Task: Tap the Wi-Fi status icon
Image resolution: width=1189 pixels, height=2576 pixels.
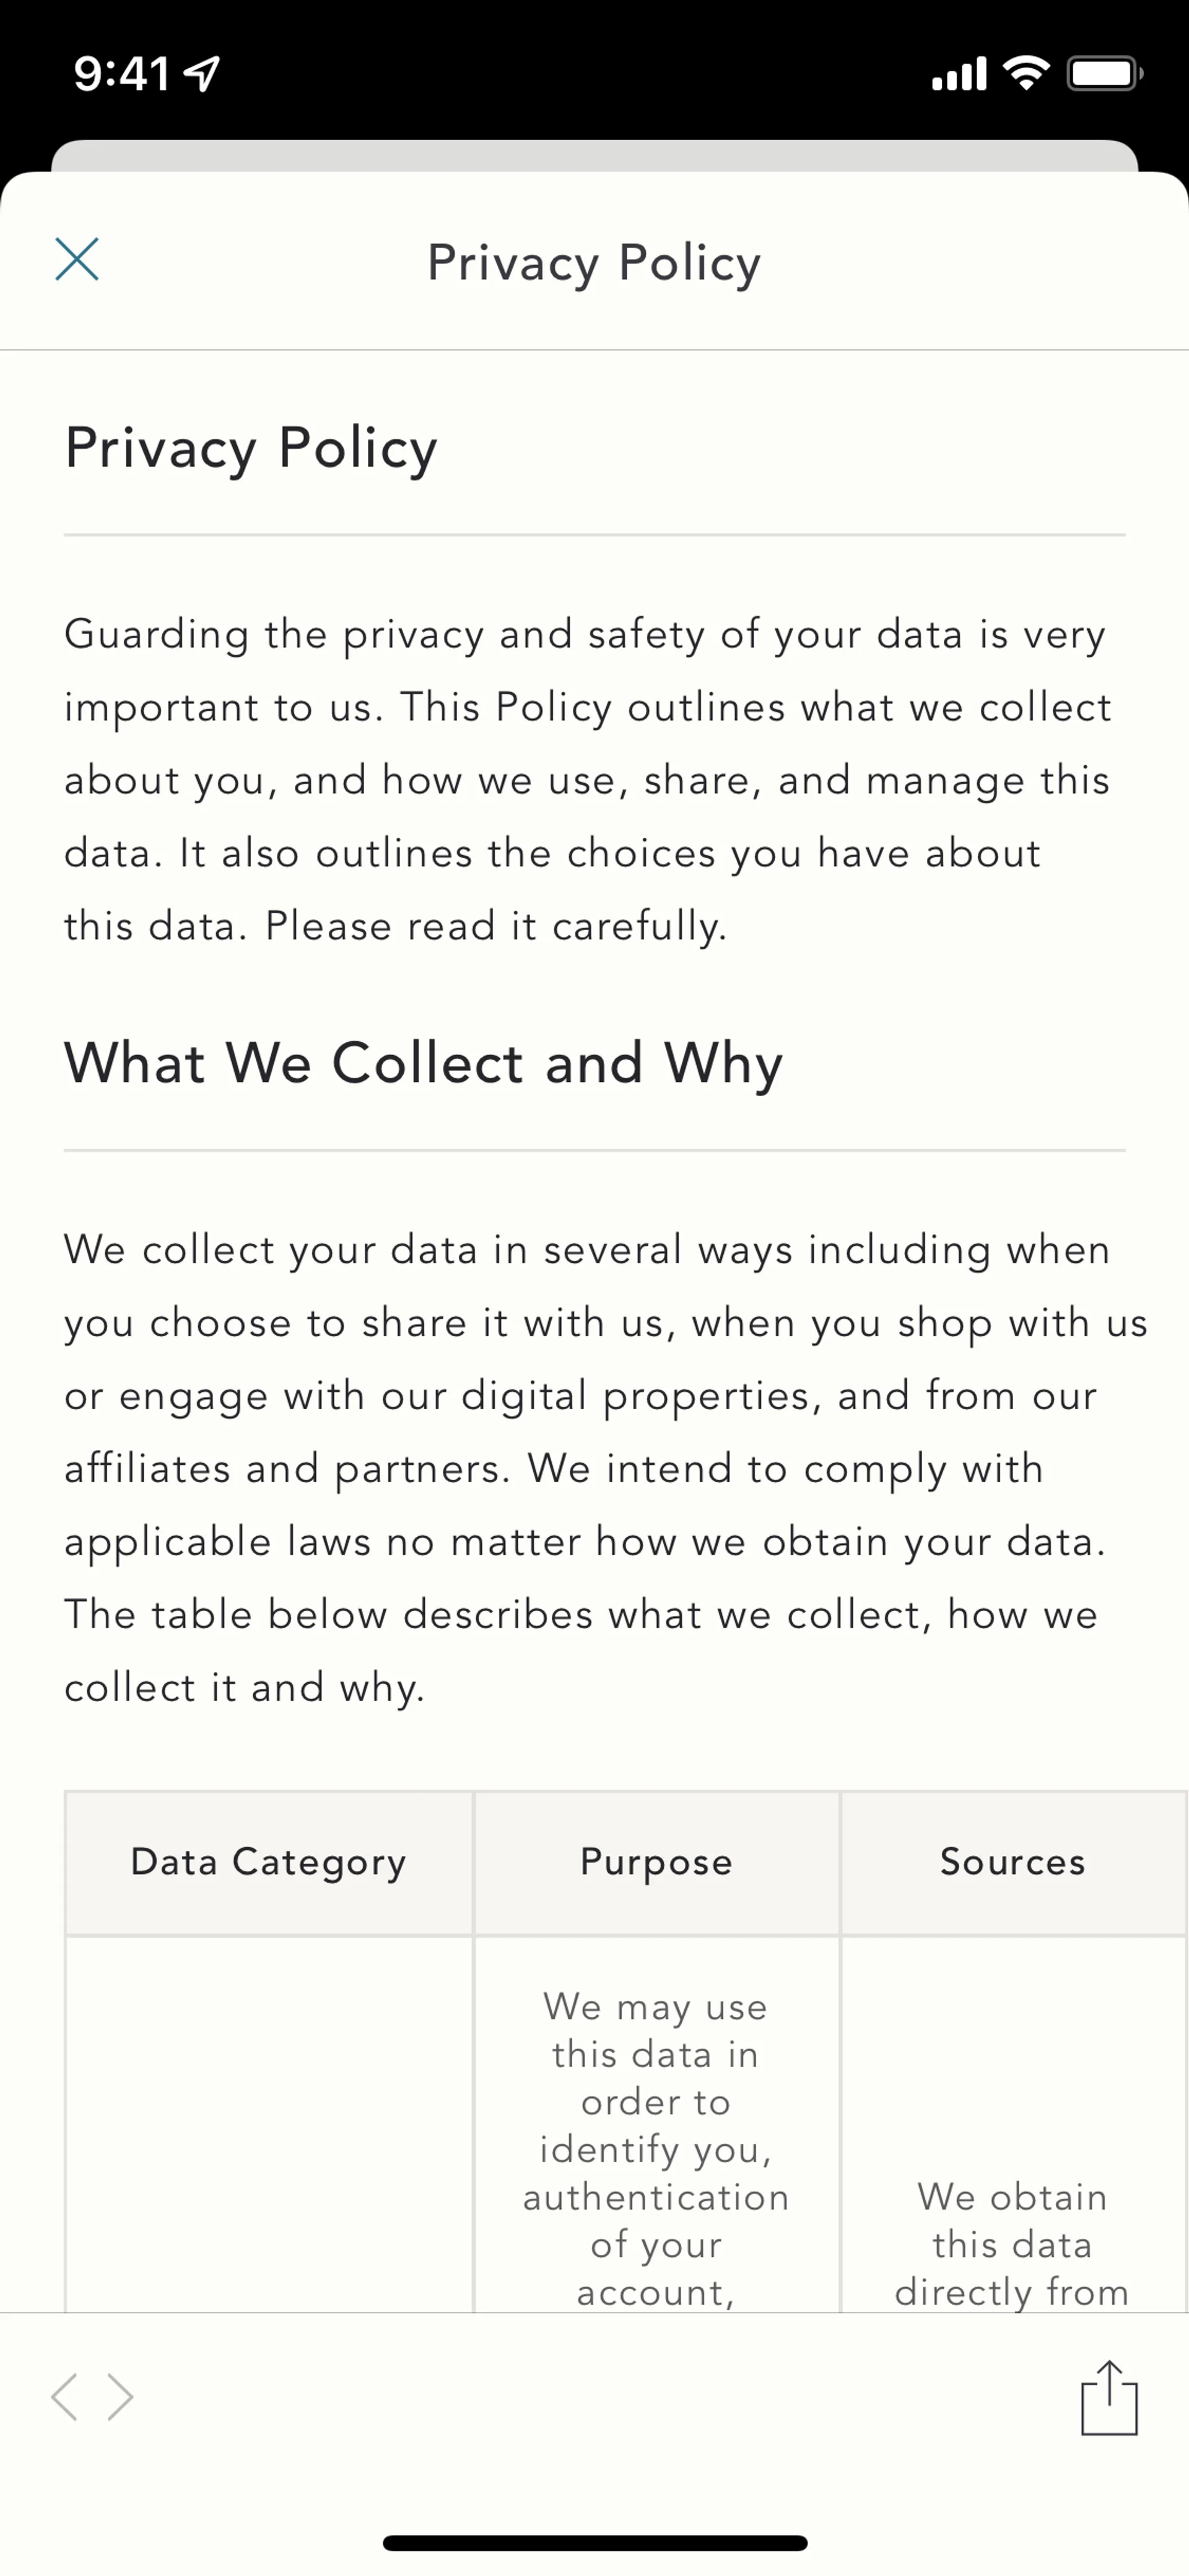Action: pos(1025,73)
